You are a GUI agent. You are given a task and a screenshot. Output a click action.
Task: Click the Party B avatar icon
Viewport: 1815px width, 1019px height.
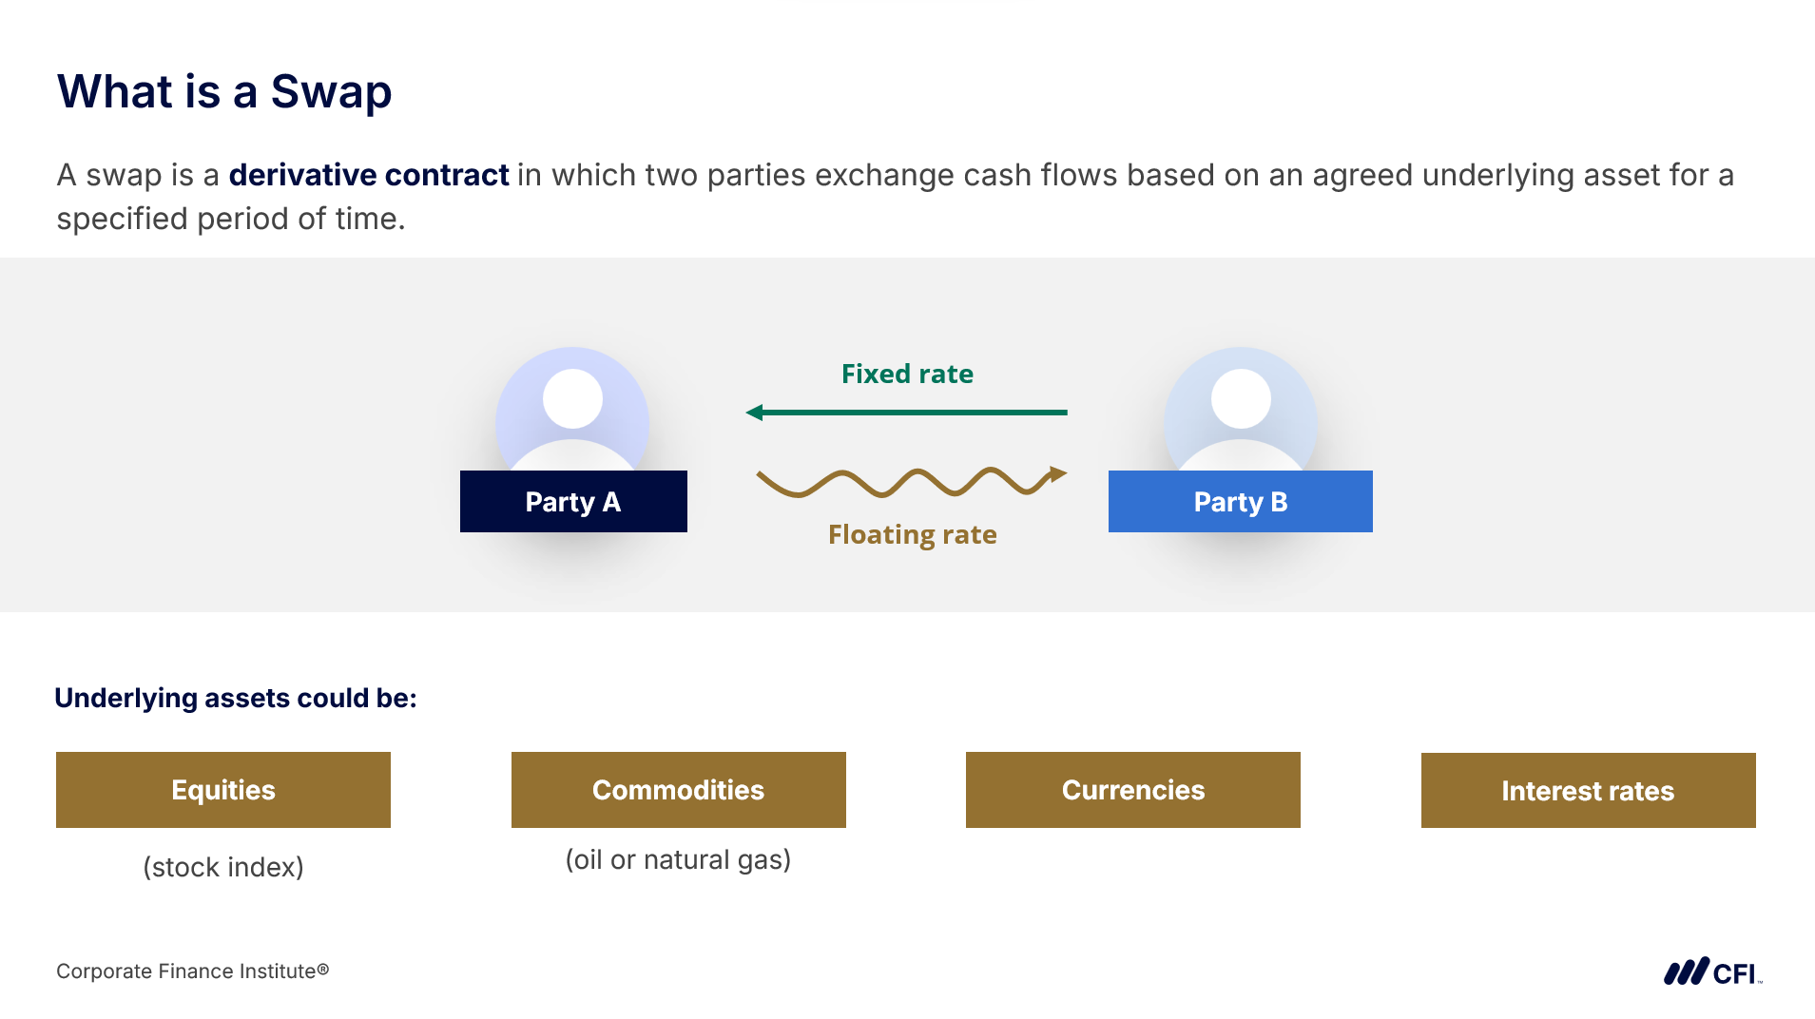(1241, 409)
